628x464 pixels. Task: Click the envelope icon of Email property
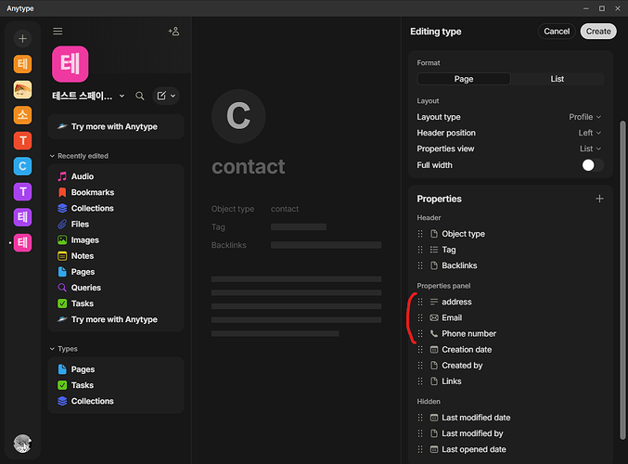(434, 317)
